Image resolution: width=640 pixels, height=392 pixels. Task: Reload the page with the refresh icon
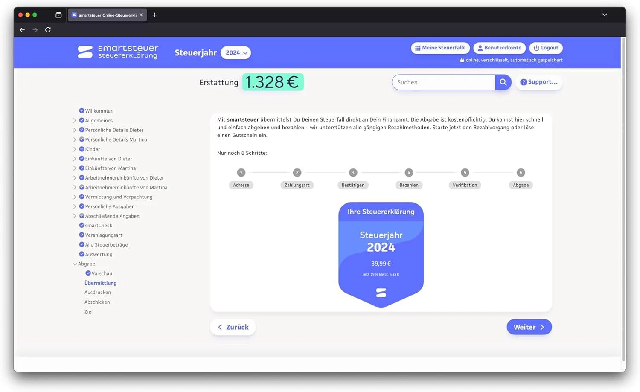coord(48,30)
